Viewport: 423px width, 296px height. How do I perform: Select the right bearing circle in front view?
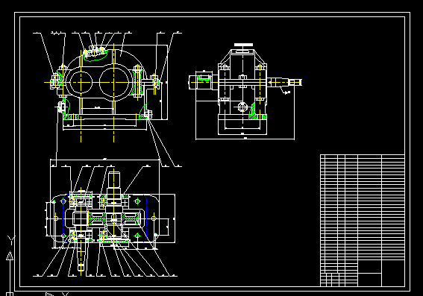pos(114,82)
